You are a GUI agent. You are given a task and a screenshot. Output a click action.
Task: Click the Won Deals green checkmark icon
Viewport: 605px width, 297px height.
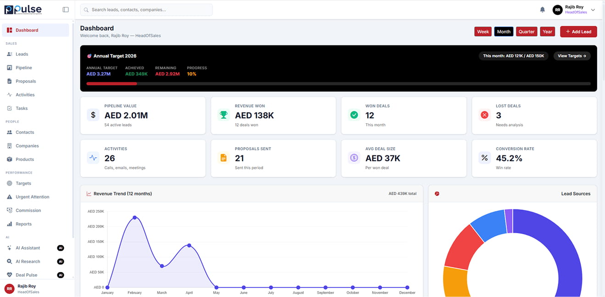[354, 115]
